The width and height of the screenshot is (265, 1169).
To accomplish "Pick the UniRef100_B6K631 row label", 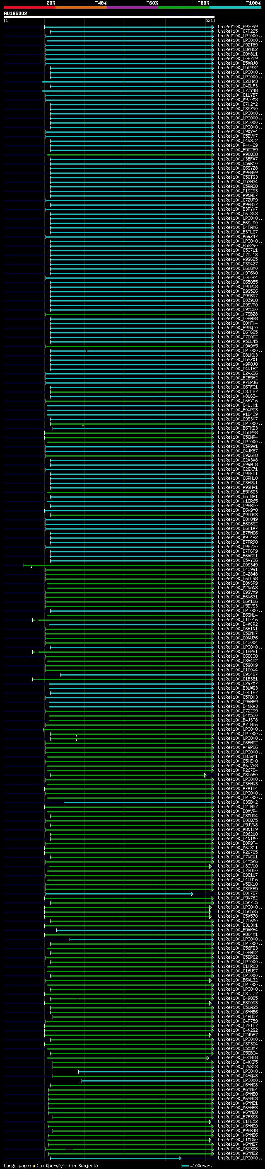I will [x=237, y=597].
